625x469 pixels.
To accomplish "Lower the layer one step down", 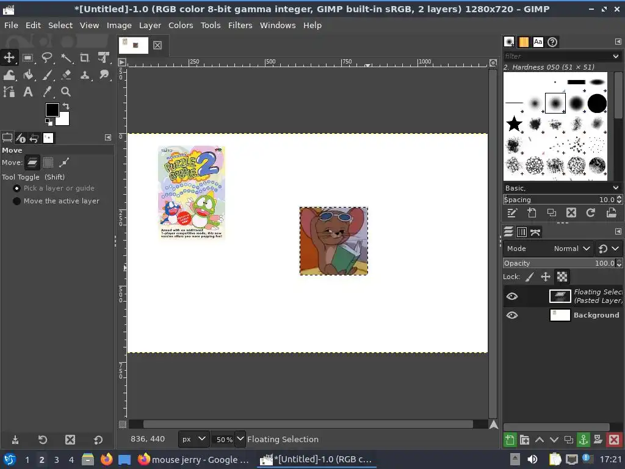I will click(554, 440).
